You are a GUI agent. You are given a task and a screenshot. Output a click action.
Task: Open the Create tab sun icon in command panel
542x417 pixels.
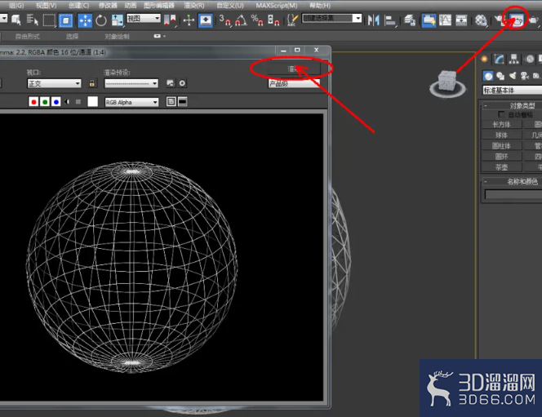[484, 60]
